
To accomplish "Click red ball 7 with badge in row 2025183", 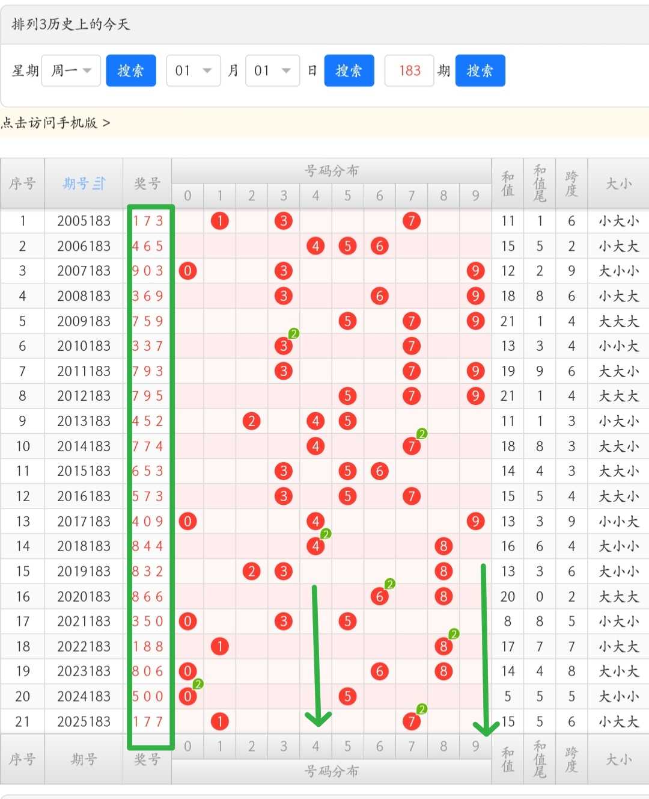I will click(x=411, y=721).
